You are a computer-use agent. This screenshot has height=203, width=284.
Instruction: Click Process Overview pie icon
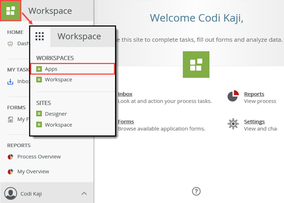[10, 157]
